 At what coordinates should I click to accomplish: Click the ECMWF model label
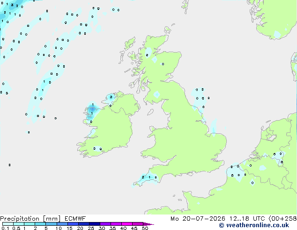click(75, 219)
